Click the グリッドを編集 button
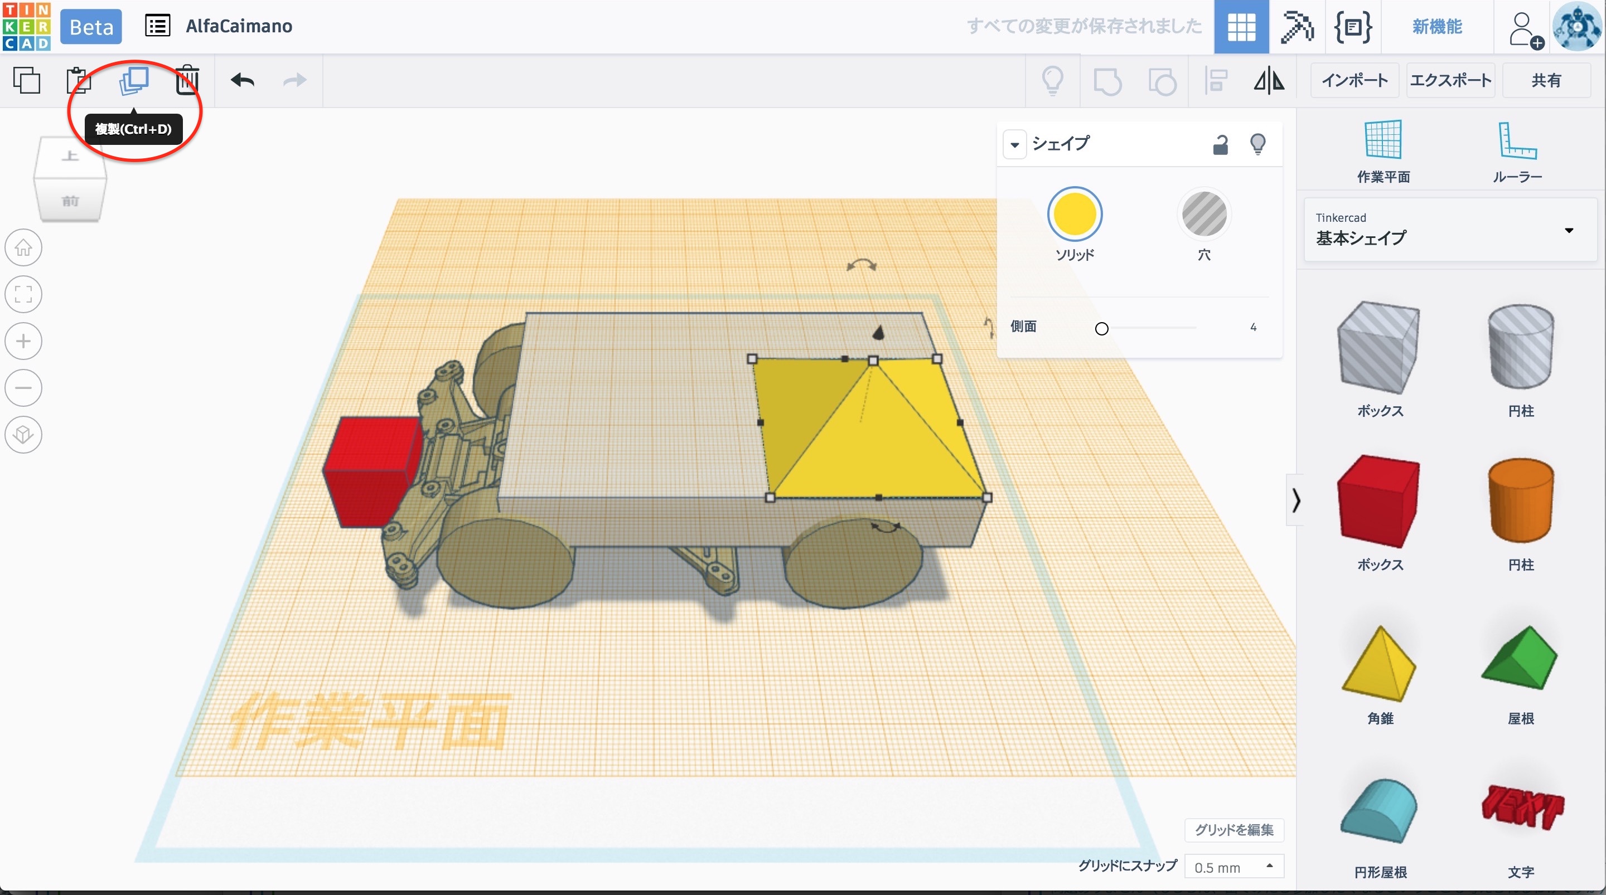This screenshot has width=1606, height=895. pyautogui.click(x=1234, y=830)
